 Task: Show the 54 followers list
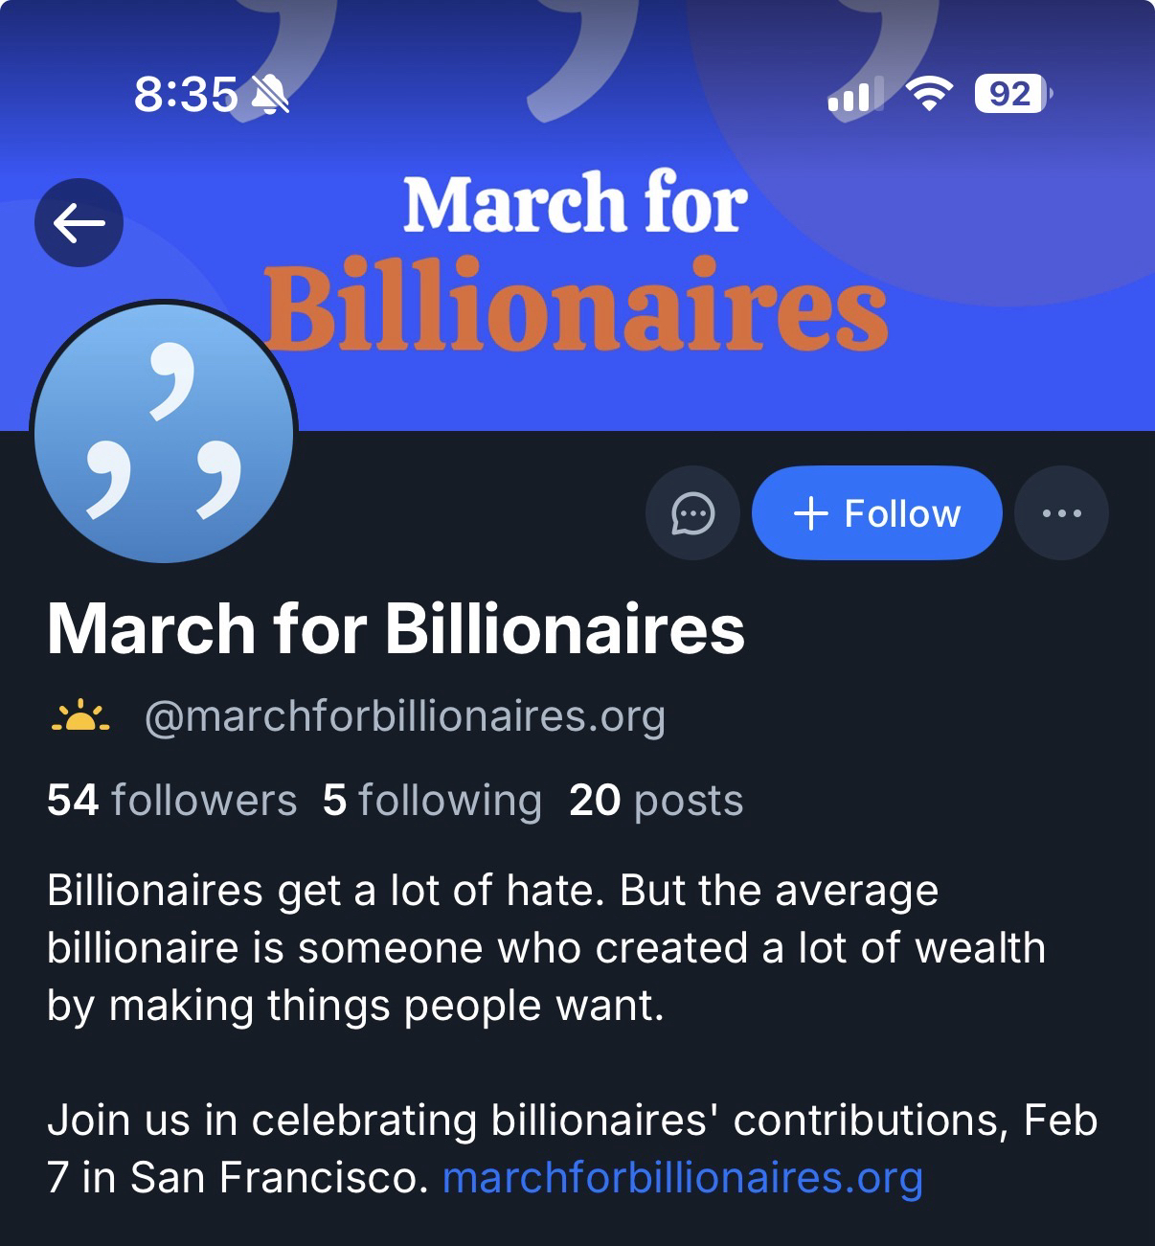coord(171,800)
